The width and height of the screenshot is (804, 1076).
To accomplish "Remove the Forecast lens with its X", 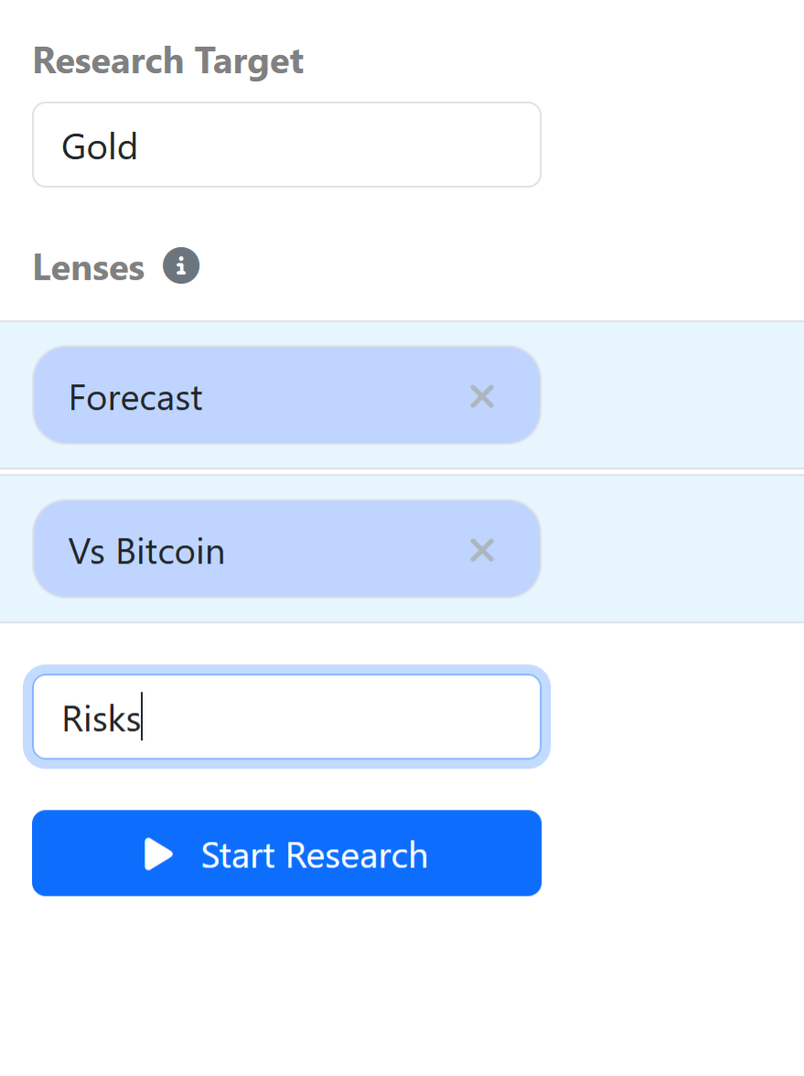I will click(482, 396).
